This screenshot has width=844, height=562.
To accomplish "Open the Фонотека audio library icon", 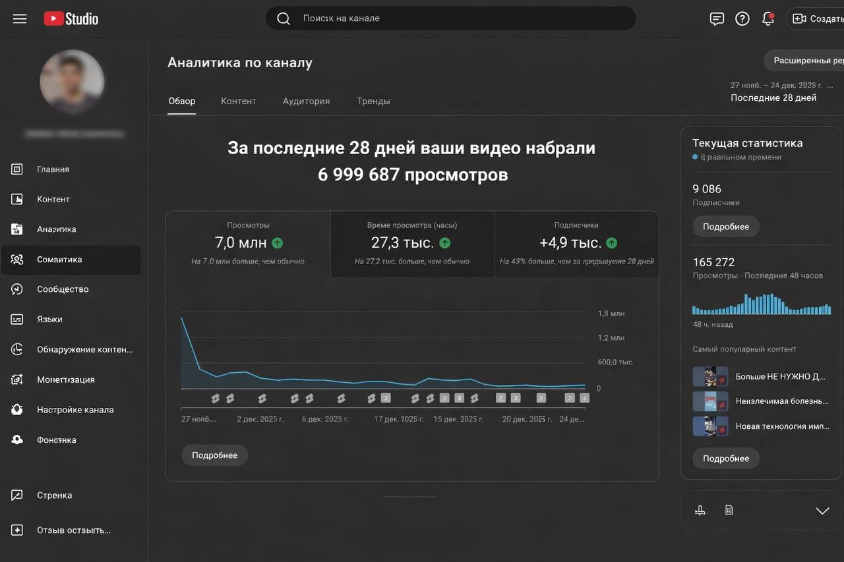I will tap(16, 439).
